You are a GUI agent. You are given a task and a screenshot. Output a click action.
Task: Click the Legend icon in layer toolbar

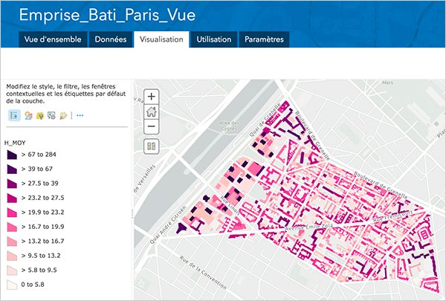(14, 115)
